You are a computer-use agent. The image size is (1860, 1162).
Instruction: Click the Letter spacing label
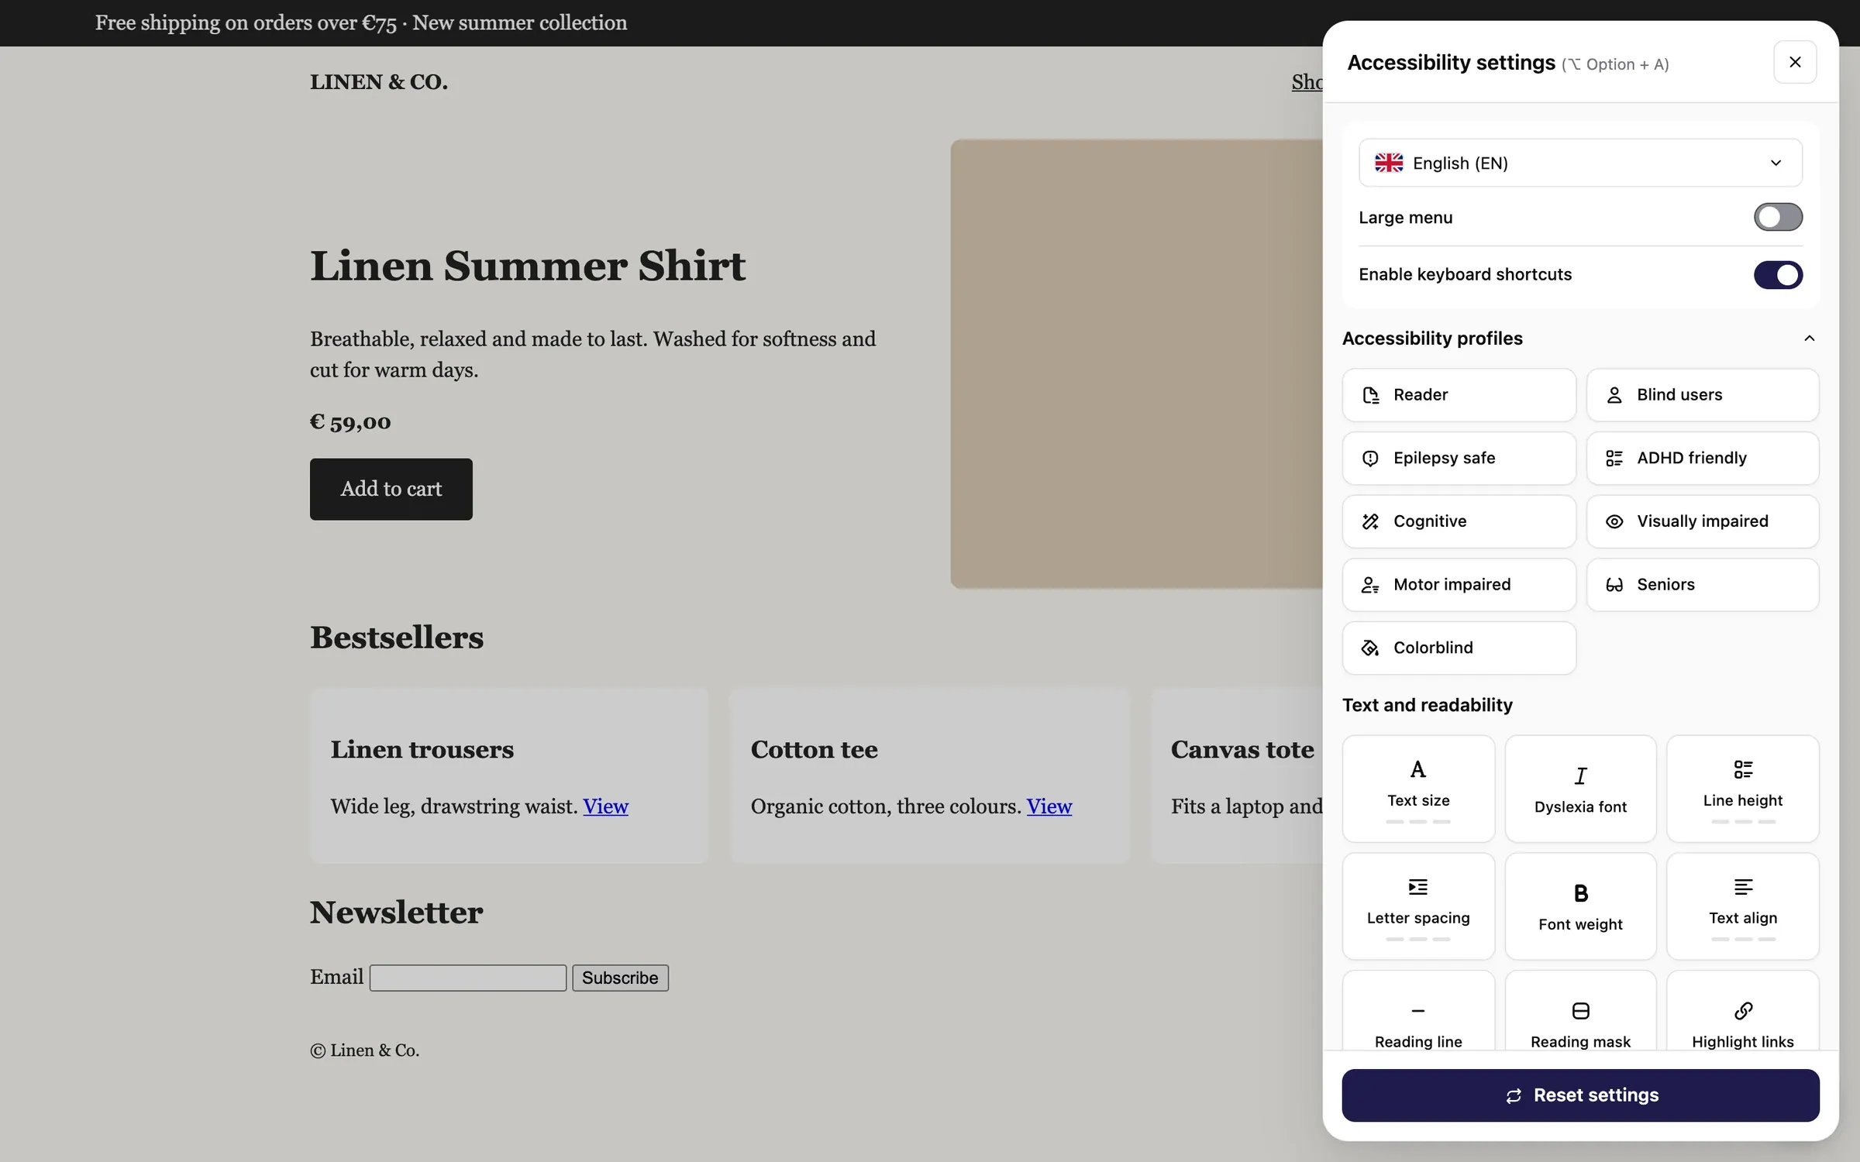(x=1418, y=919)
